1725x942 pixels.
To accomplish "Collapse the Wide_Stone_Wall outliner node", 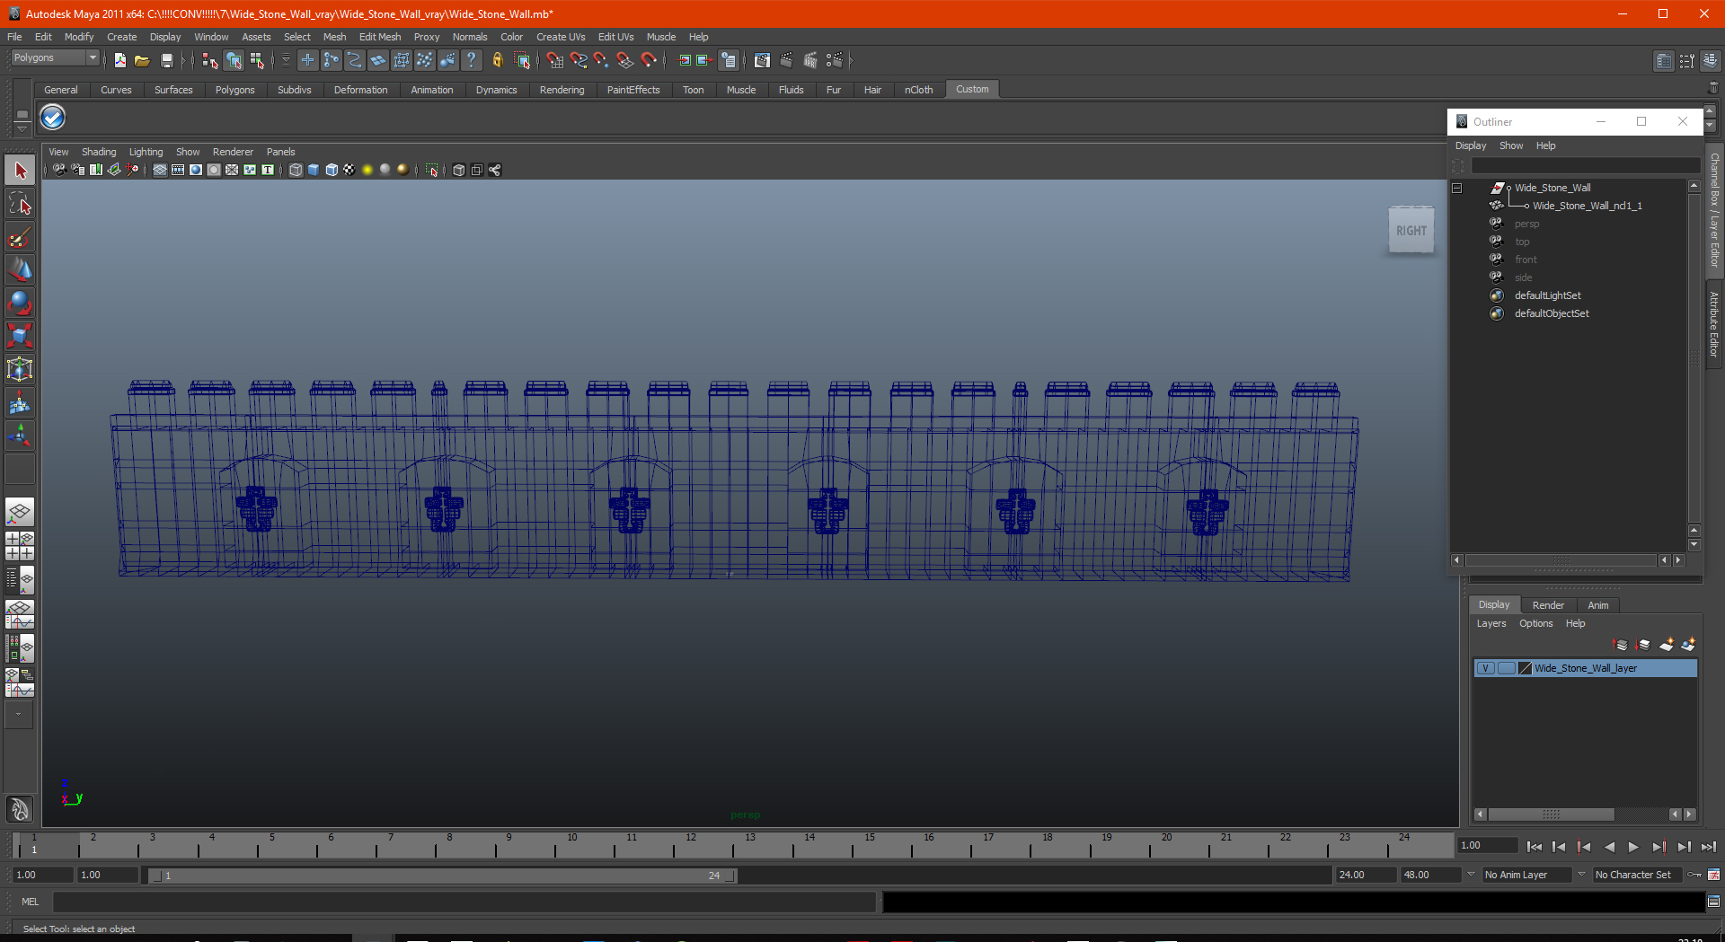I will pyautogui.click(x=1457, y=188).
